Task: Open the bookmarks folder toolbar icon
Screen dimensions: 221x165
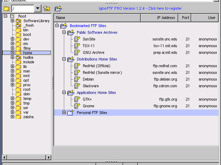Action: [x=58, y=8]
